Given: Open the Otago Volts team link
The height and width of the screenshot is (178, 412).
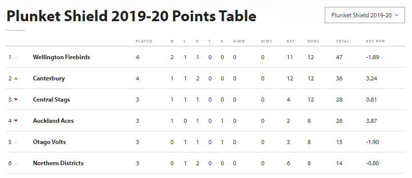Looking at the screenshot, I should [x=49, y=142].
